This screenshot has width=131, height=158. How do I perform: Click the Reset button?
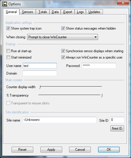tap(22, 150)
